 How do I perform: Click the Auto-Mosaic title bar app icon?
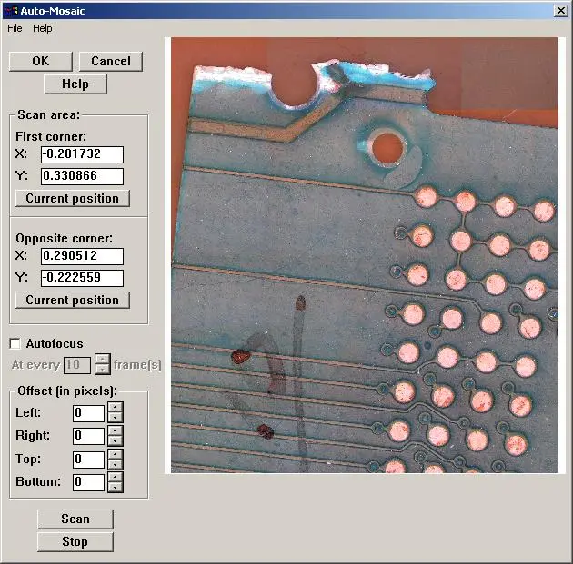[12, 11]
